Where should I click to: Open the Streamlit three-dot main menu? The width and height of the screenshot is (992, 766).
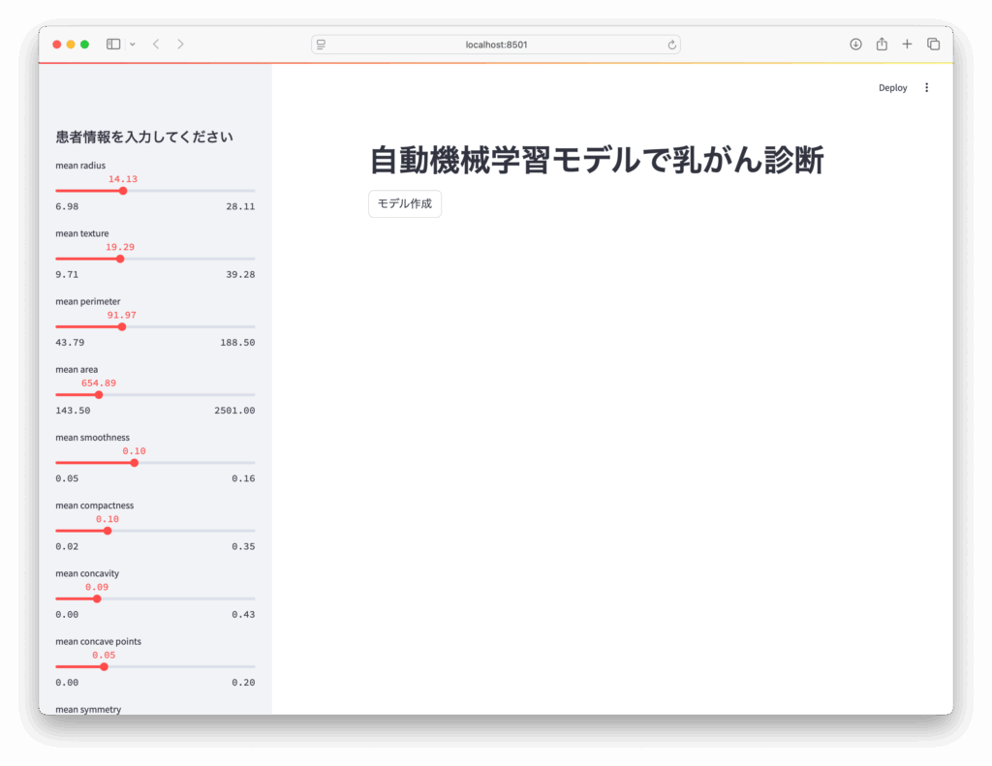coord(926,87)
